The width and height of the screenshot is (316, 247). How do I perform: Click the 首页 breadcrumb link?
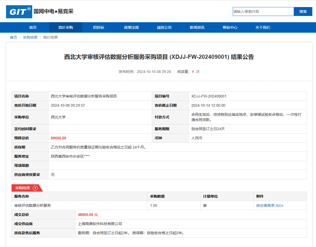(x=14, y=37)
